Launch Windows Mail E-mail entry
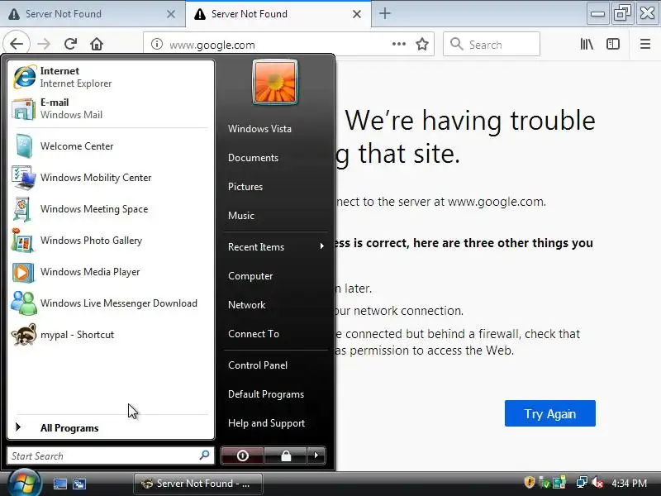661x496 pixels. tap(111, 108)
